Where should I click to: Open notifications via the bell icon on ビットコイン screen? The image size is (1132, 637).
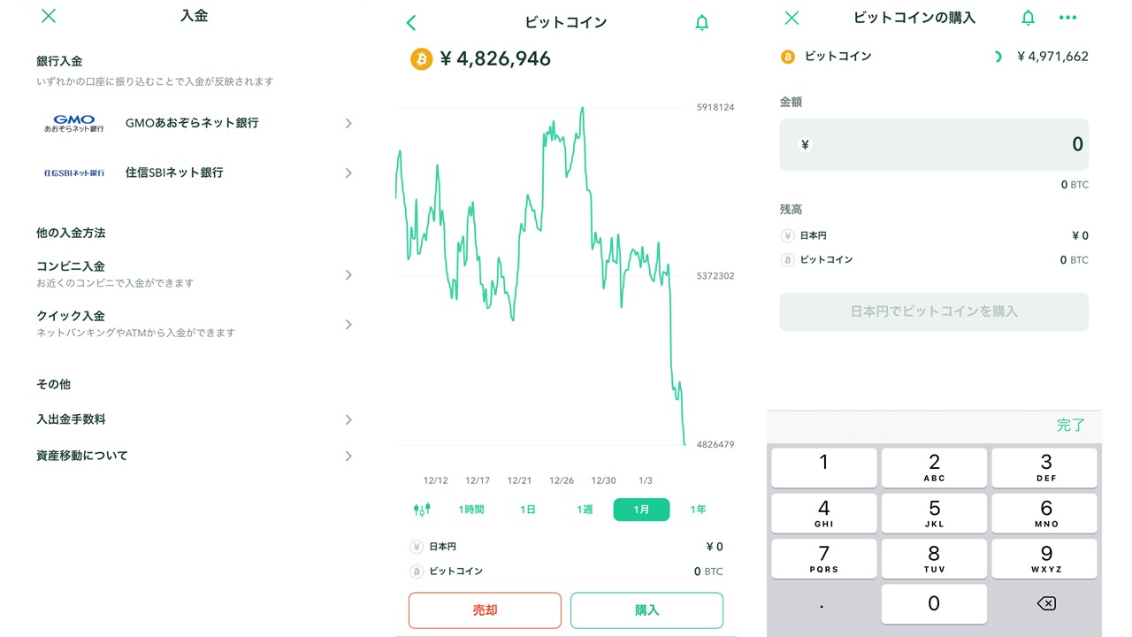701,23
